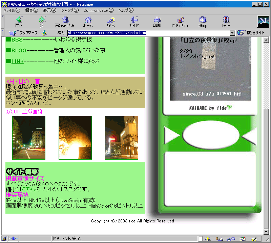
Task: Click the scrollbar up arrow
Action: click(266, 40)
